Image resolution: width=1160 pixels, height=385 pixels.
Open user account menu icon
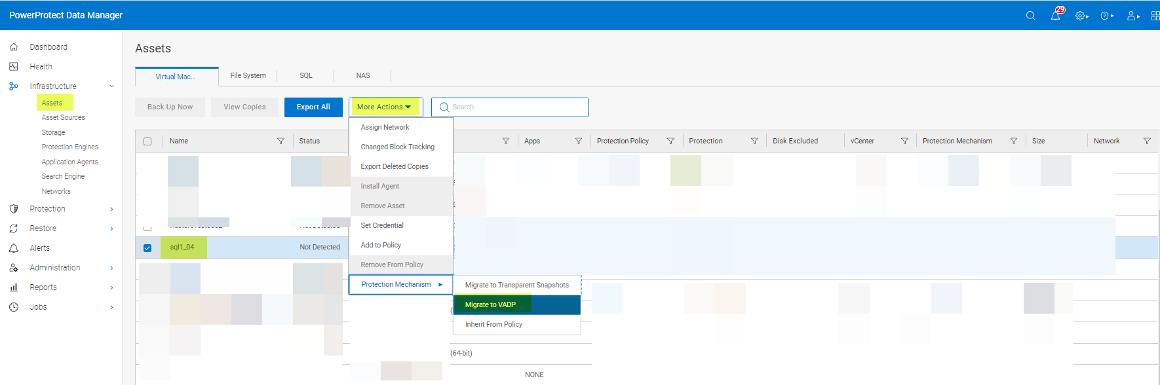[1133, 16]
